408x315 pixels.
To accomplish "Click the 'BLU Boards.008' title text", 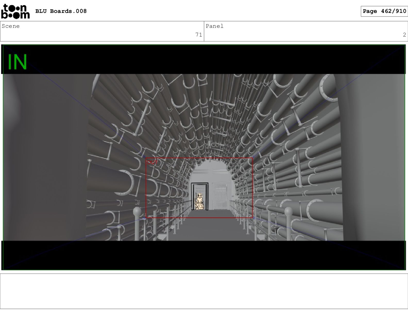I will (61, 11).
